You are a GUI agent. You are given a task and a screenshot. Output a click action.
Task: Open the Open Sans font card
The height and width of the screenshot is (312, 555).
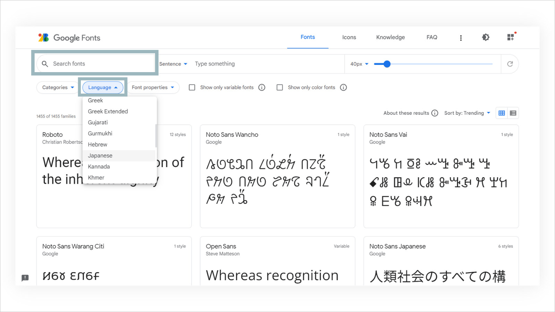pyautogui.click(x=277, y=261)
